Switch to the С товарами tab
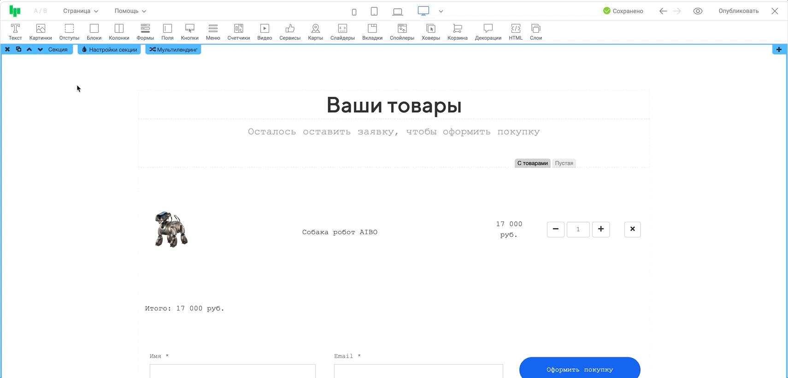Image resolution: width=788 pixels, height=378 pixels. (533, 163)
